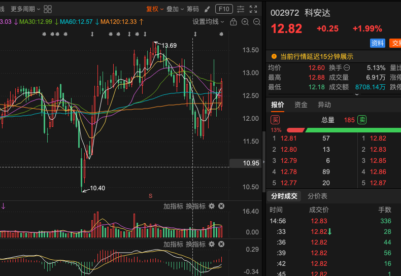Viewport: 401px width, 276px height.
Task: Expand the 更多周期 dropdown
Action: 25,9
